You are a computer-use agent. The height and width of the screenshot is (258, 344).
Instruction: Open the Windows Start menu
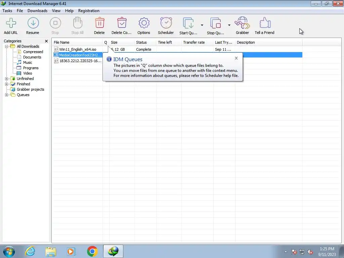[x=9, y=251]
